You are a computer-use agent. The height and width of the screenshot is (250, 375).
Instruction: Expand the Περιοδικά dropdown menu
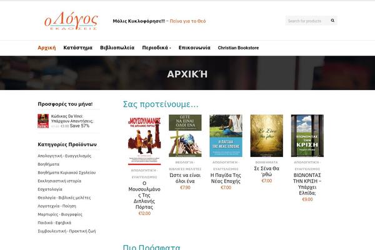pos(156,47)
